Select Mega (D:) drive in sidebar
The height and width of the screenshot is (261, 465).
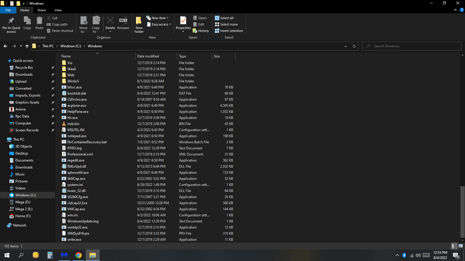pos(23,202)
